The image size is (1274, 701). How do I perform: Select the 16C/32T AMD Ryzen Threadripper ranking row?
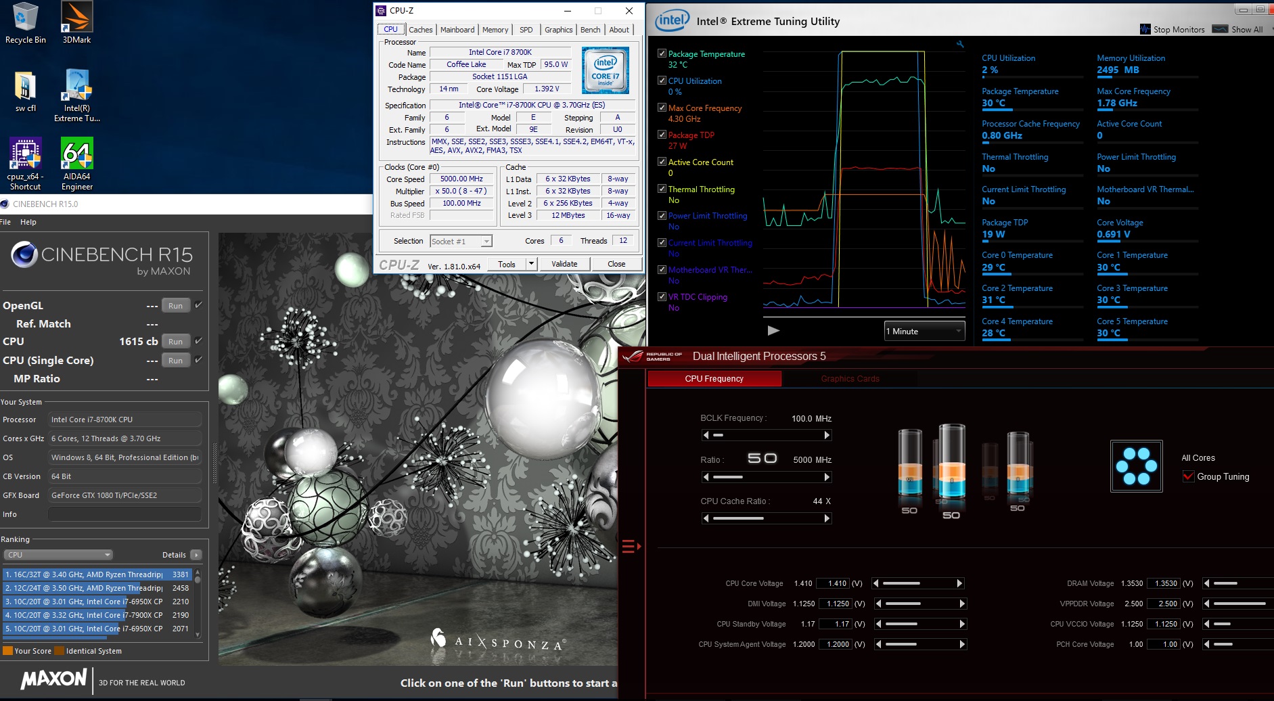(97, 574)
